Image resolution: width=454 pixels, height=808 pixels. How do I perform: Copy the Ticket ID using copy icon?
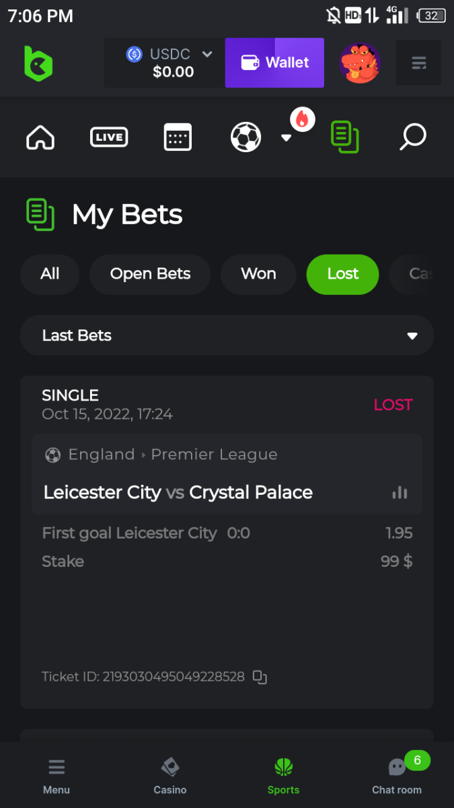coord(260,677)
